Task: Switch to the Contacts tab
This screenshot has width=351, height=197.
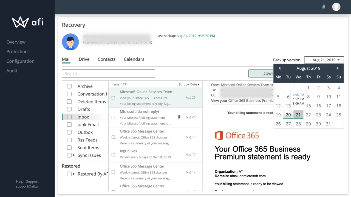Action: tap(107, 59)
